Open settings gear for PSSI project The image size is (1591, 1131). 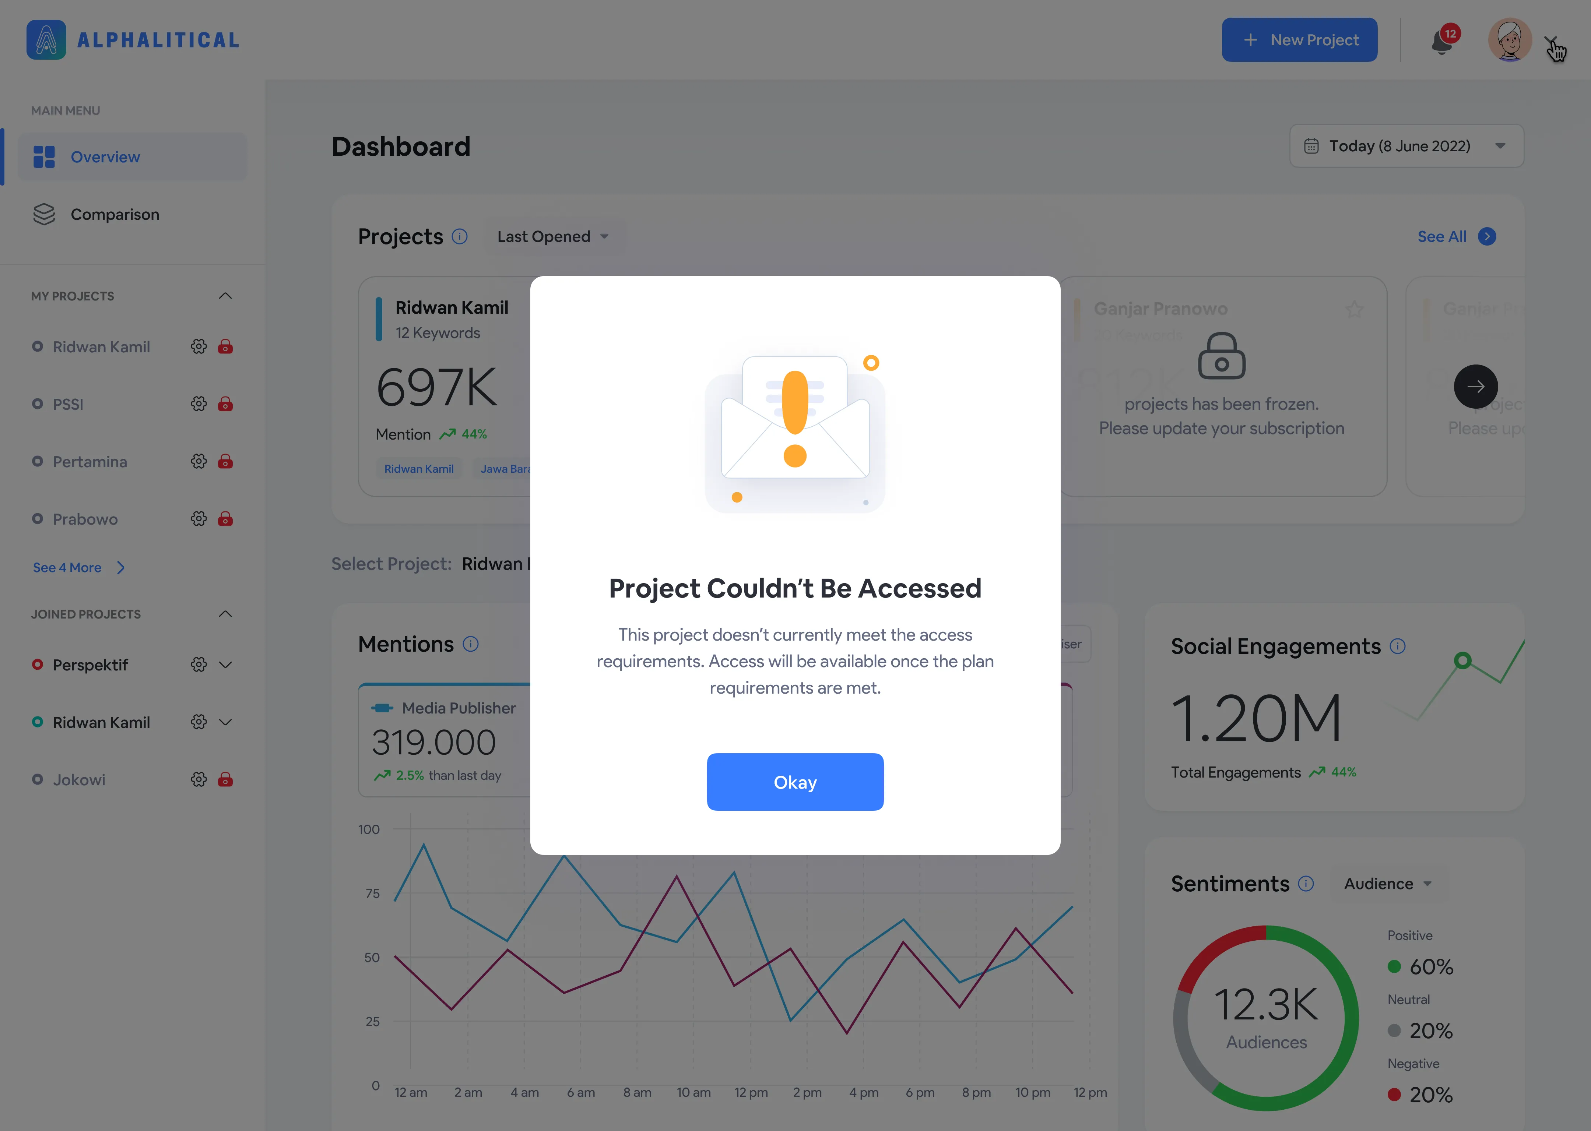point(199,404)
